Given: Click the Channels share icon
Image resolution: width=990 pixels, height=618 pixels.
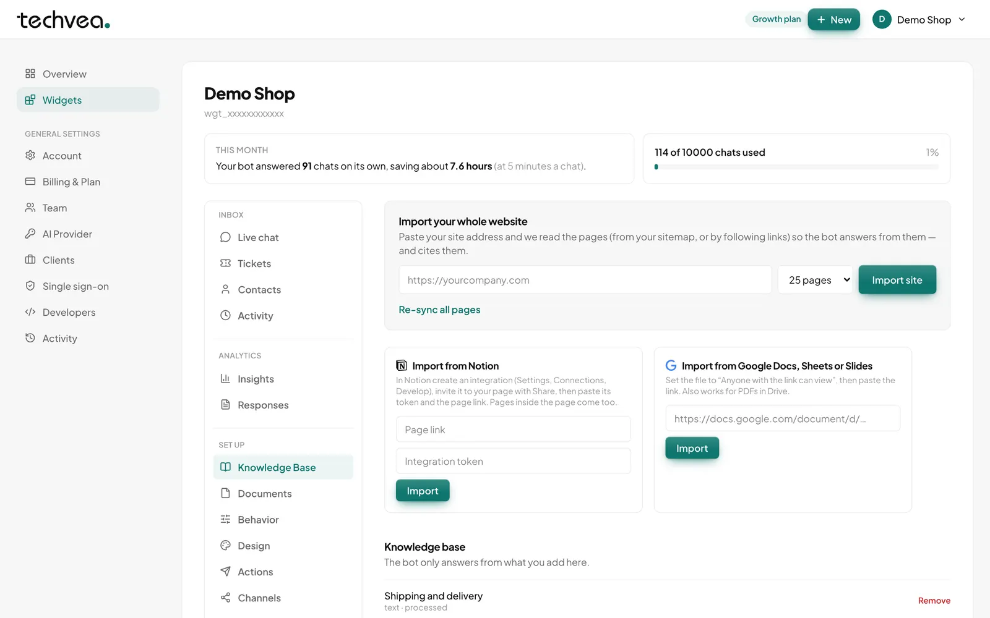Looking at the screenshot, I should 225,598.
